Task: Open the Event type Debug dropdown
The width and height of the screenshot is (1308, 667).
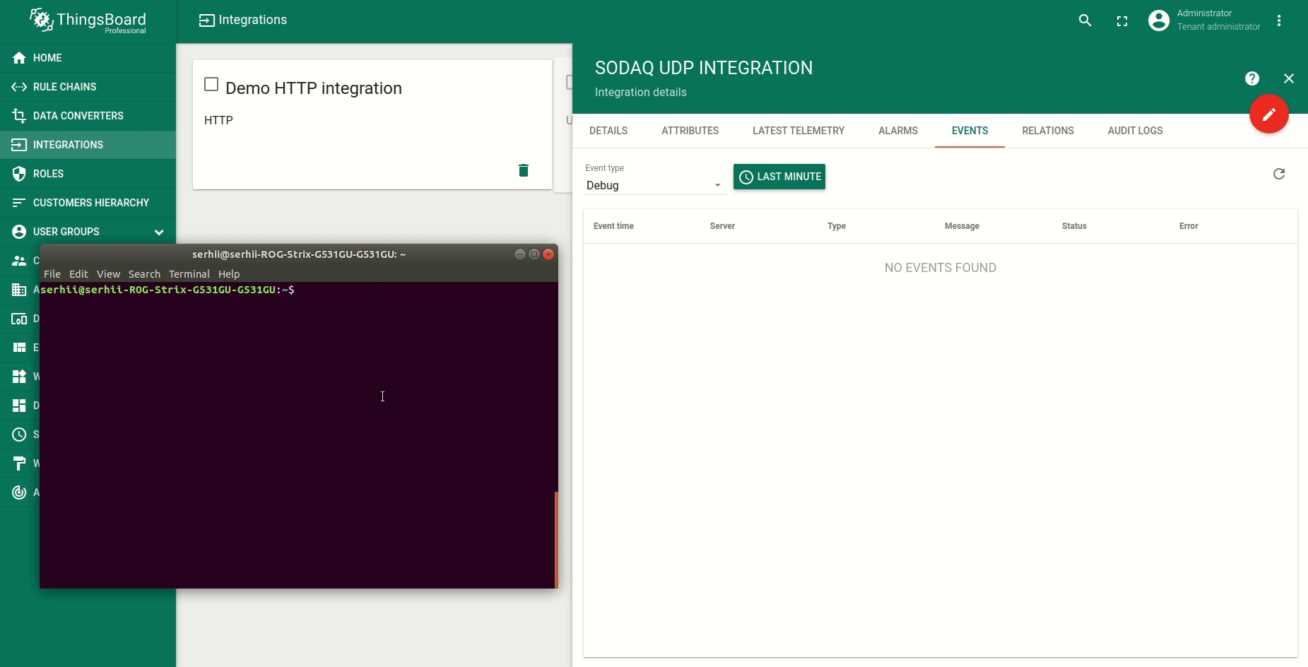Action: pyautogui.click(x=653, y=185)
